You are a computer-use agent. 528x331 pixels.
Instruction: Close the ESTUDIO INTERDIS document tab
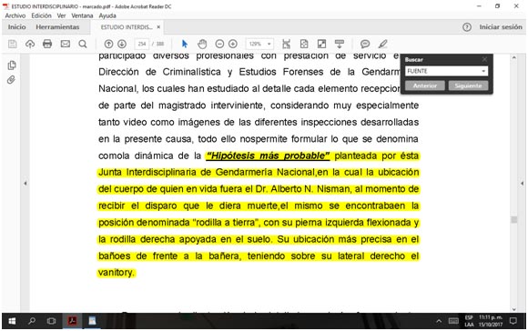[158, 27]
